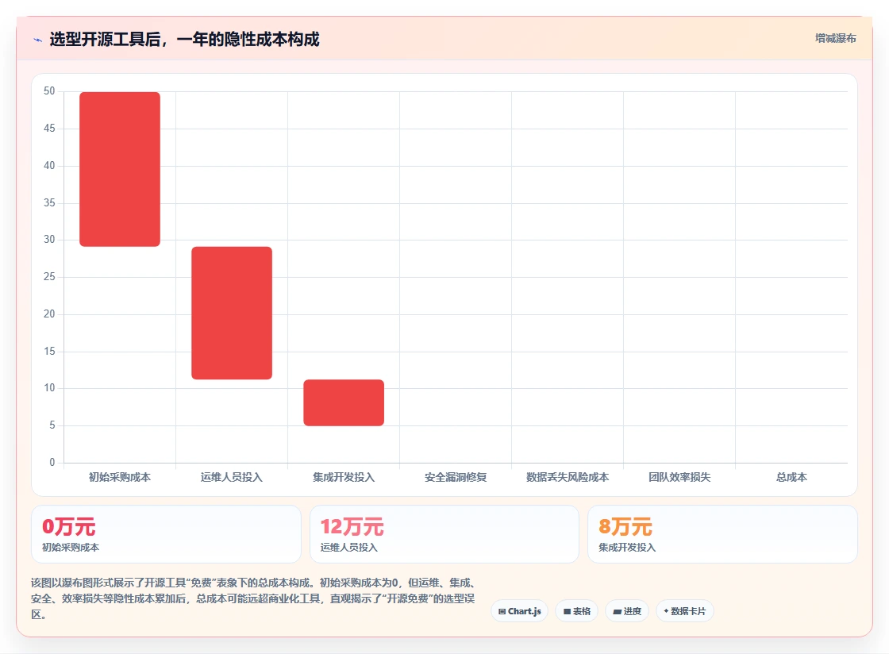Click the chart title 选型开源工具后，一年的隐性成本构成

pos(184,39)
